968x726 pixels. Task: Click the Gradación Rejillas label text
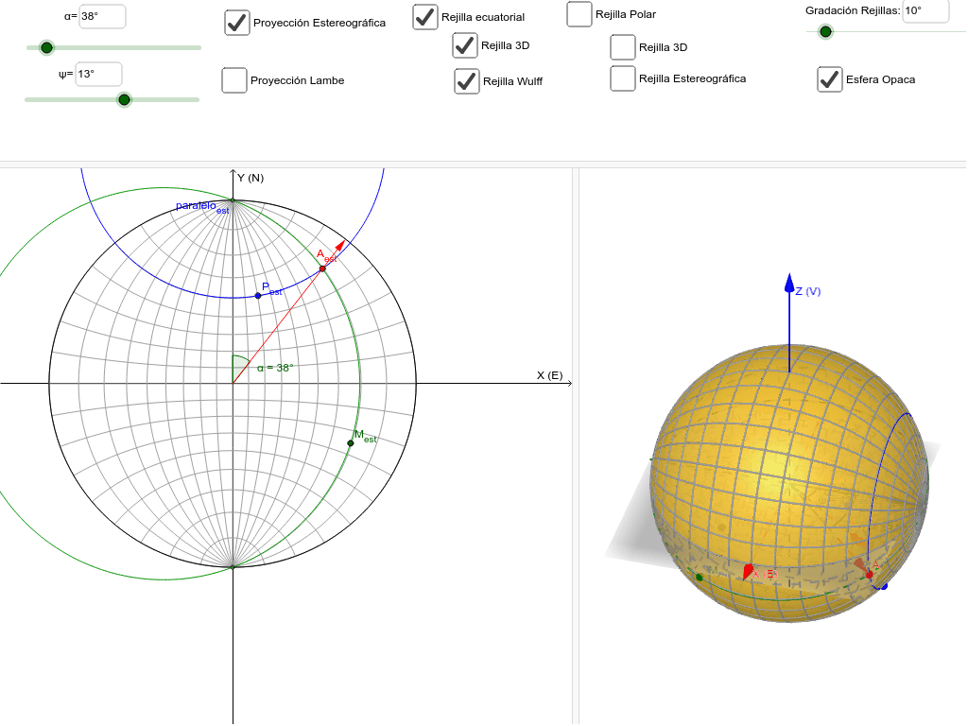(853, 10)
